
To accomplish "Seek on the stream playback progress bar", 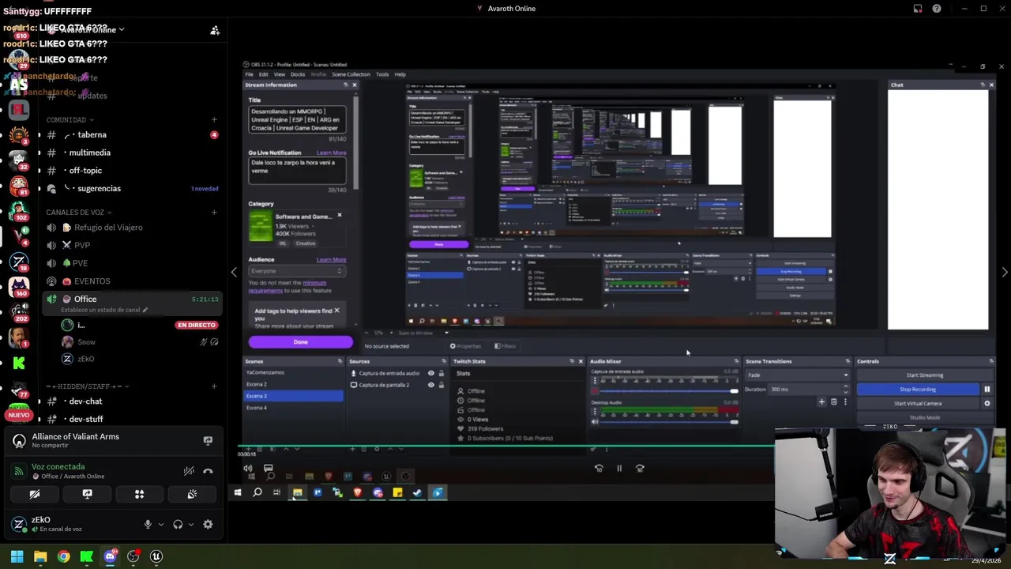I will pos(505,447).
